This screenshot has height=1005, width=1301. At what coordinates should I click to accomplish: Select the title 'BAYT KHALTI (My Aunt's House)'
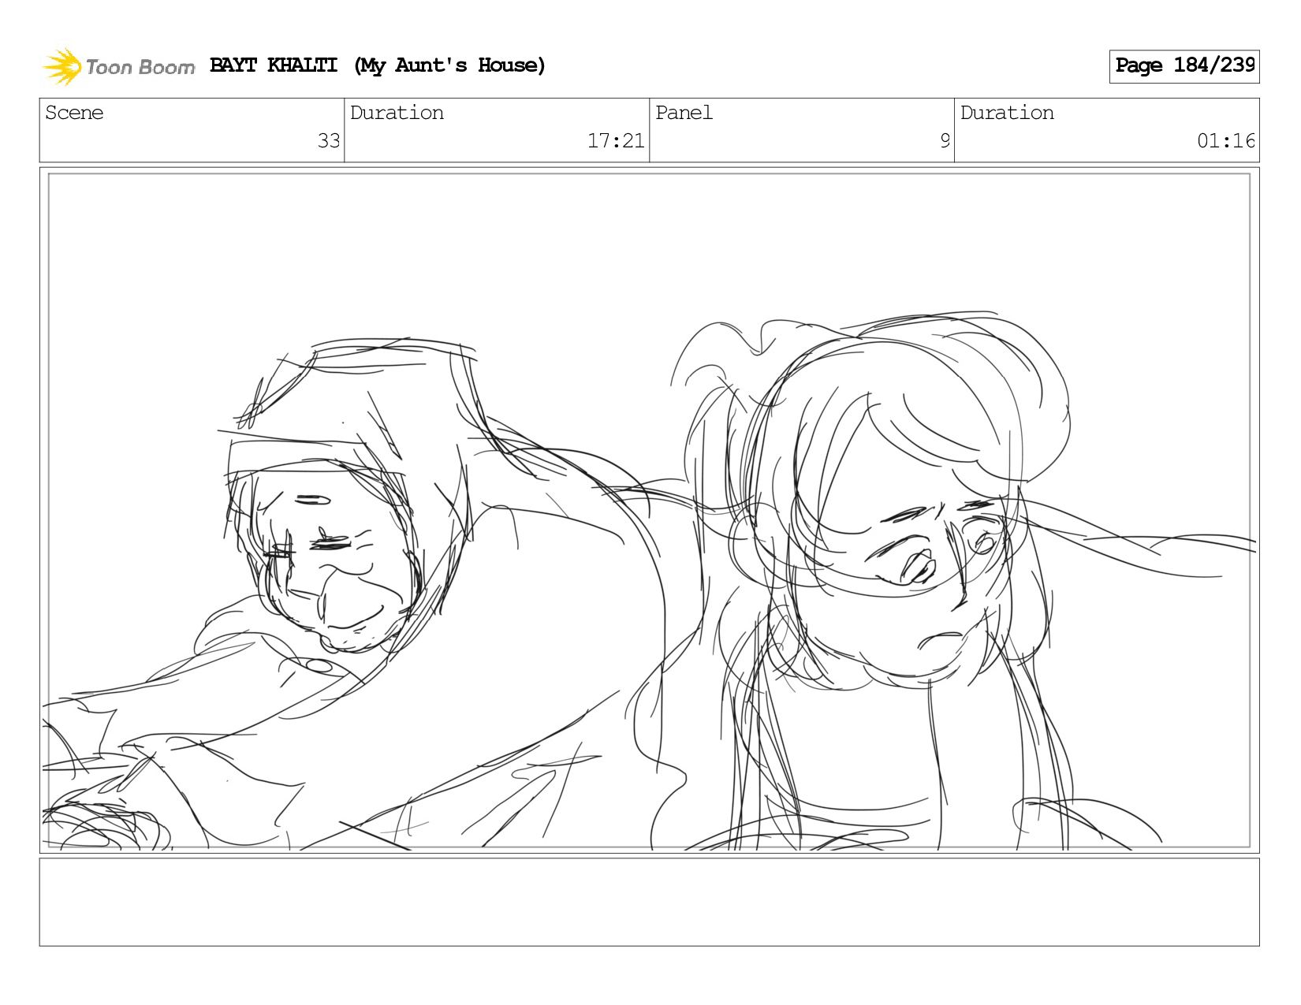point(378,65)
